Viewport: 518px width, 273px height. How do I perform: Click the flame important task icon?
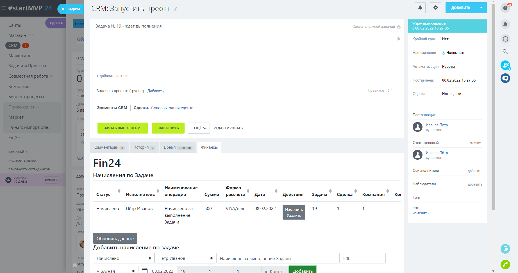click(399, 27)
